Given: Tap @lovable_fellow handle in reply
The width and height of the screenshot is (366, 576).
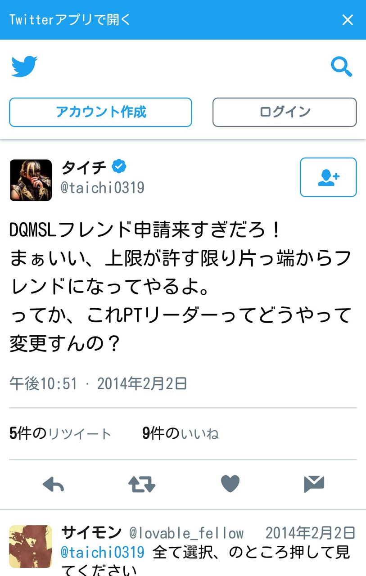Looking at the screenshot, I should pyautogui.click(x=186, y=534).
